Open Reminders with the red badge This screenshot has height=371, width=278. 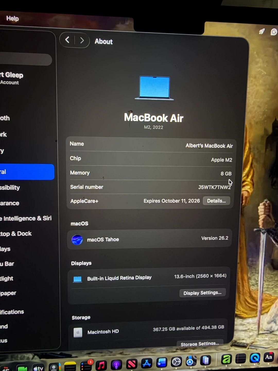point(86,366)
